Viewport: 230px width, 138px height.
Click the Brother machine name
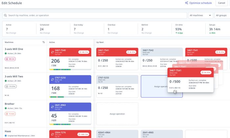(x=10, y=104)
